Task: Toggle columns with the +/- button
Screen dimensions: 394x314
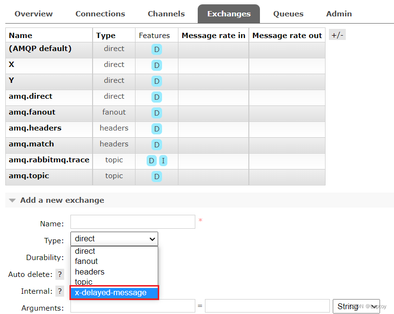Action: tap(337, 35)
